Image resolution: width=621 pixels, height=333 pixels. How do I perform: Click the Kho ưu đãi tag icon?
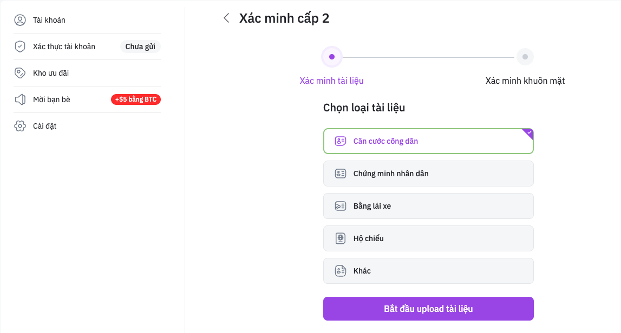20,73
